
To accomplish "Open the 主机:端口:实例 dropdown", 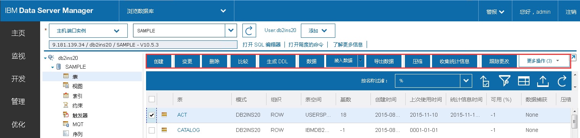I will 88,31.
